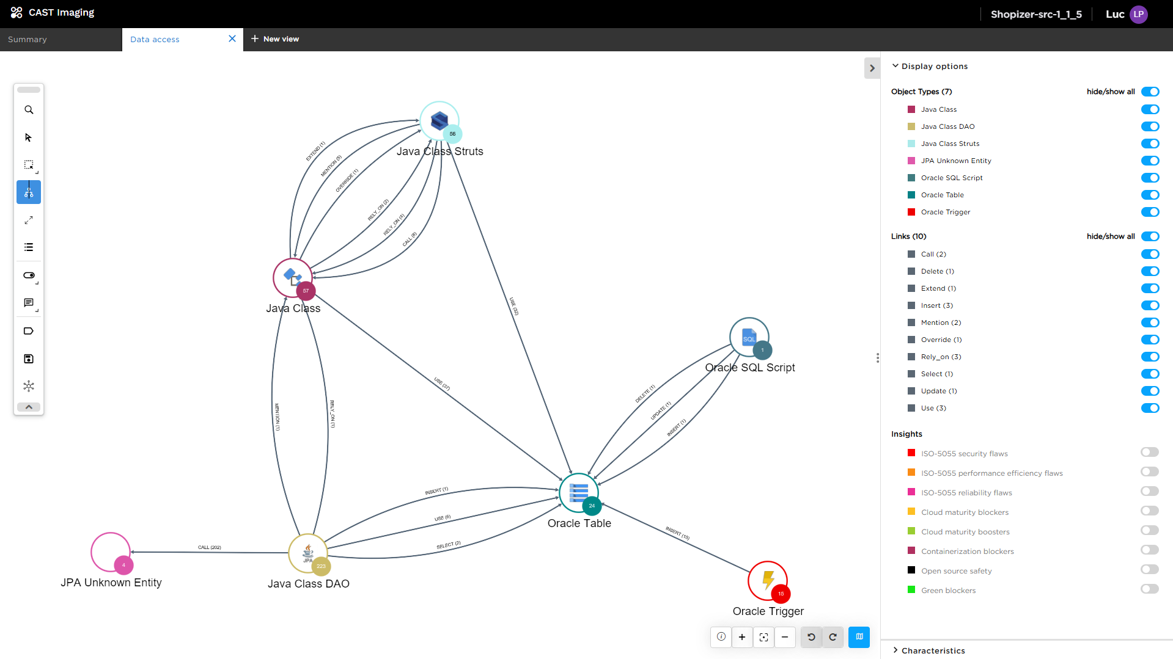
Task: Click the save view floppy disk icon
Action: pos(29,359)
